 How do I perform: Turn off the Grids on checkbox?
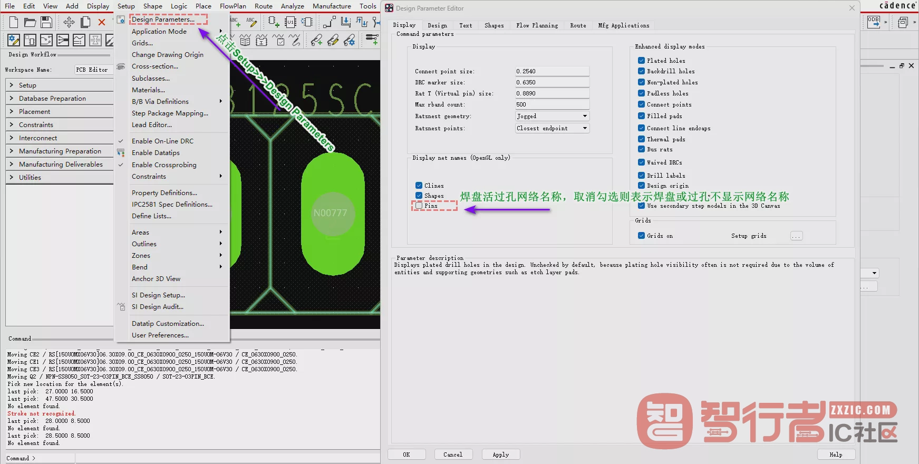(x=642, y=236)
